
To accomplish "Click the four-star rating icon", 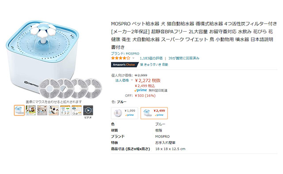I will pyautogui.click(x=121, y=58).
